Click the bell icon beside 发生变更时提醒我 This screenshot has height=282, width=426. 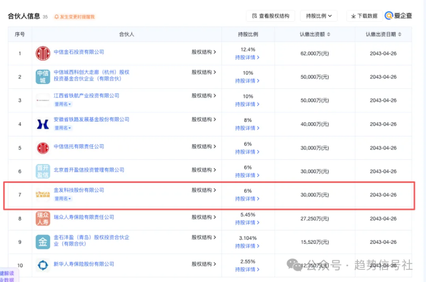pyautogui.click(x=57, y=17)
